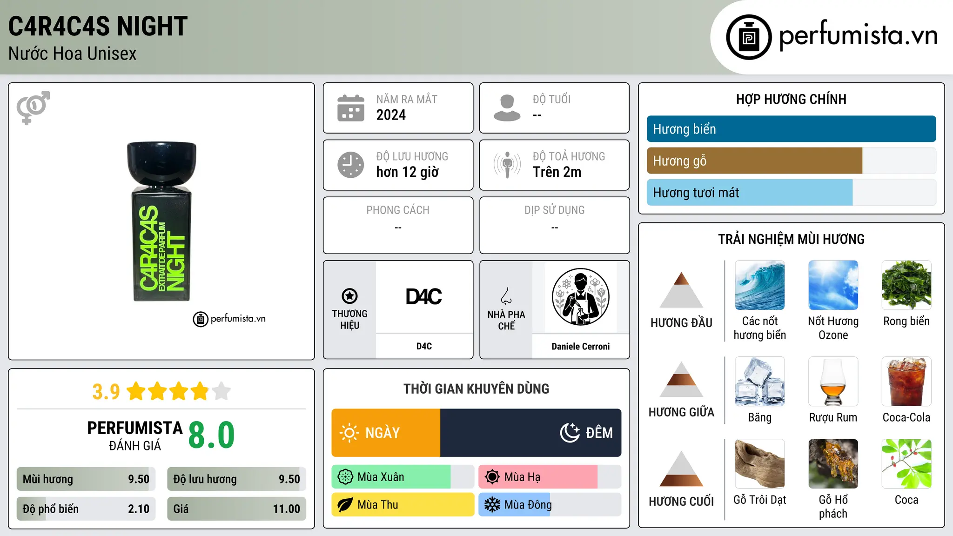Select the Ngày daytime segment
This screenshot has width=953, height=536.
coord(386,433)
